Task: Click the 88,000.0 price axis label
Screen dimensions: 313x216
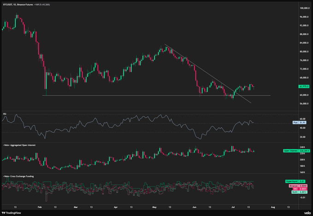Action: click(x=304, y=34)
